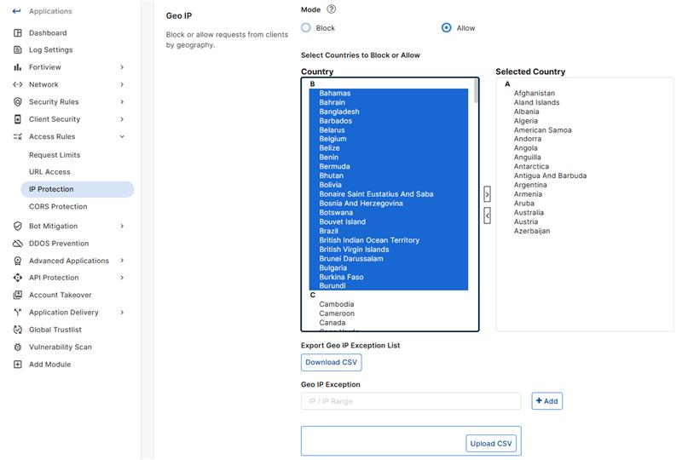
Task: Select Australia in the Selected Country list
Action: (x=529, y=213)
